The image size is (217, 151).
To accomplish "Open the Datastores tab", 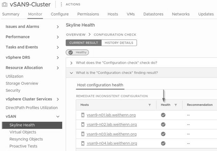I will tap(153, 14).
